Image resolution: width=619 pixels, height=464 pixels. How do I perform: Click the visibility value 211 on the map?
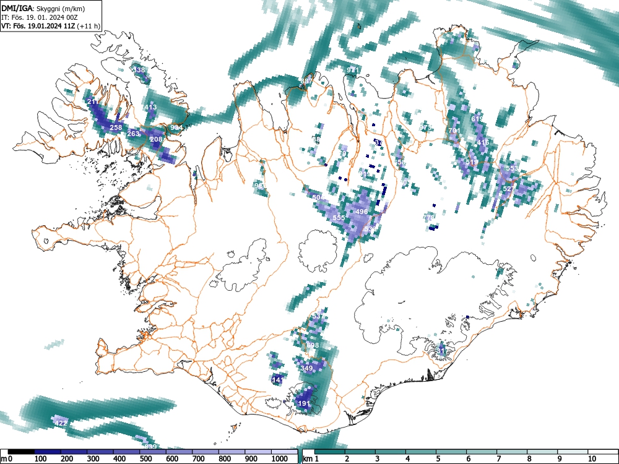click(92, 102)
